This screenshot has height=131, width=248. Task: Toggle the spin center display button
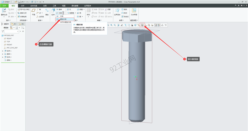pyautogui.click(x=159, y=25)
